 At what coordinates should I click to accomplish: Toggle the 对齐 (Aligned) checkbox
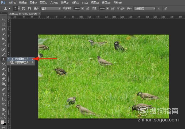118,8
